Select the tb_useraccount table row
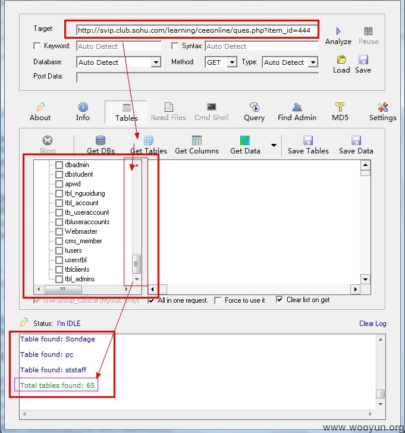This screenshot has height=433, width=405. point(87,212)
